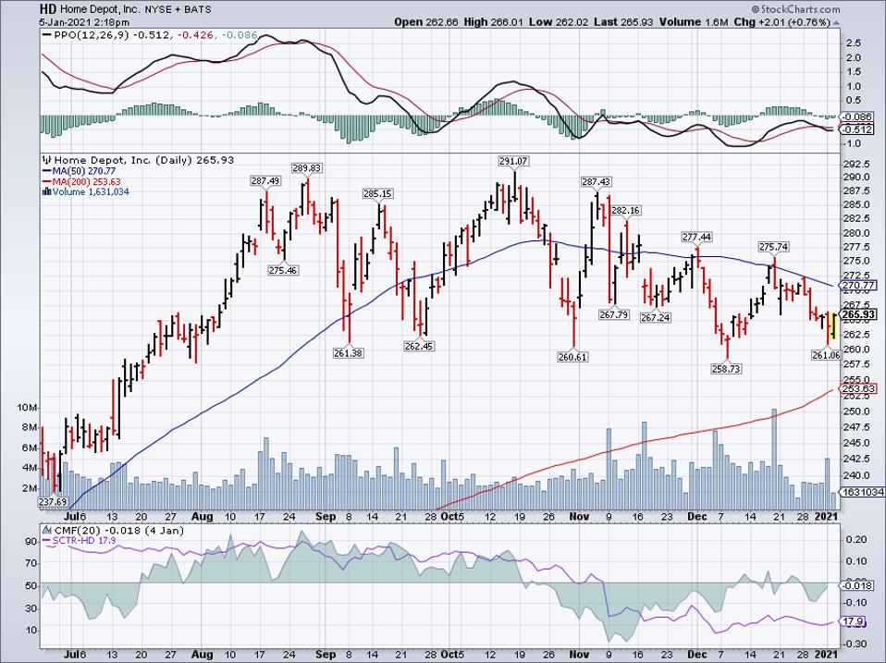Click the 'SCTR-HD 17.9' legend label
This screenshot has height=663, width=886.
[84, 541]
